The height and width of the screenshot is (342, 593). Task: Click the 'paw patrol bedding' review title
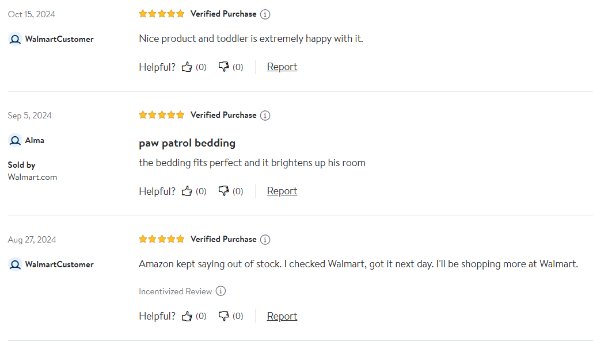point(187,143)
